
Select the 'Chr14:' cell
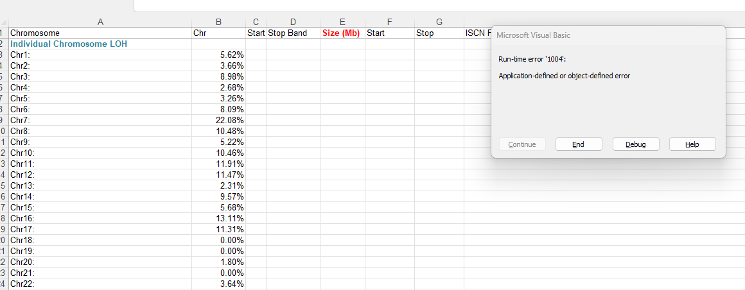click(x=100, y=196)
